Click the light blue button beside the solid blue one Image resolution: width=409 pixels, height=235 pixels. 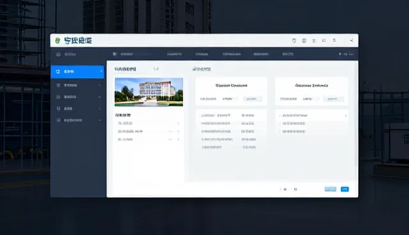point(330,189)
